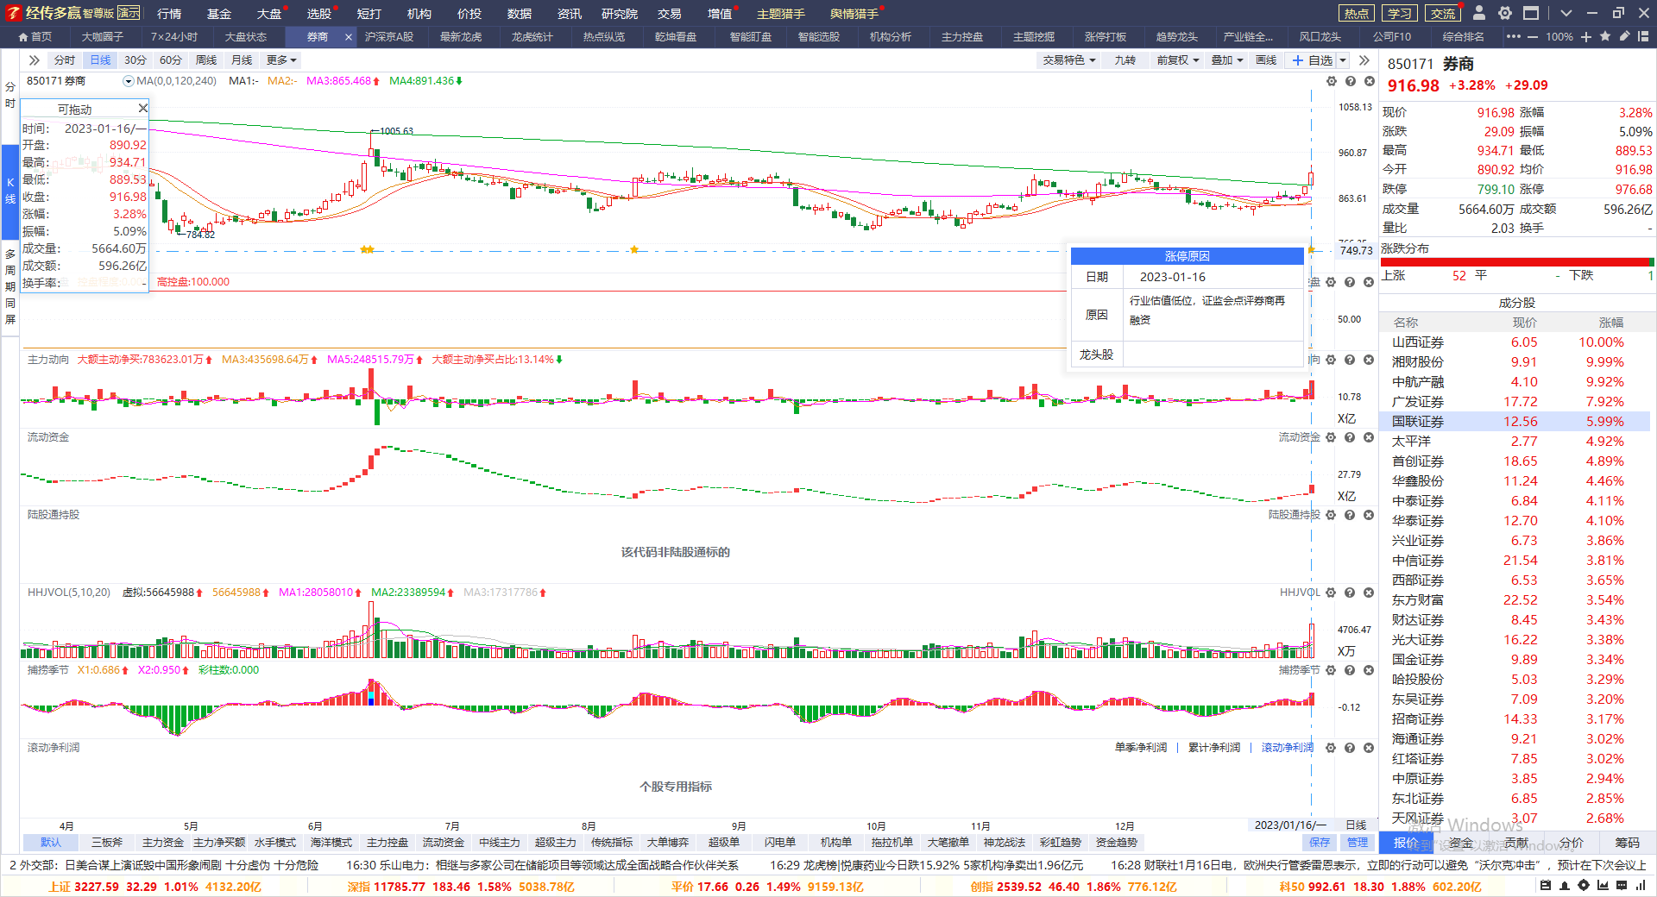
Task: Open 交易特色 dropdown
Action: coord(1069,60)
